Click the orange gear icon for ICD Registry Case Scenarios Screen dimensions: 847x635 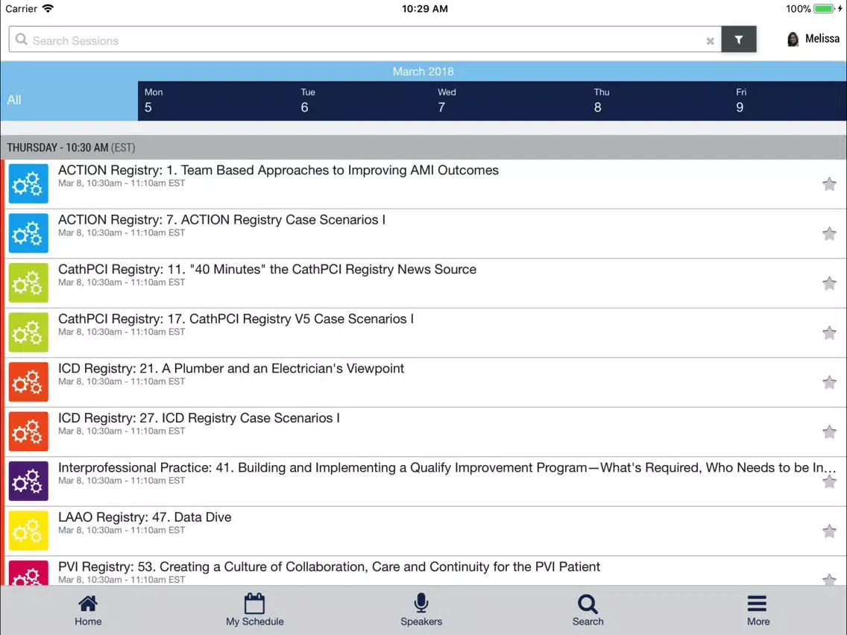(28, 432)
